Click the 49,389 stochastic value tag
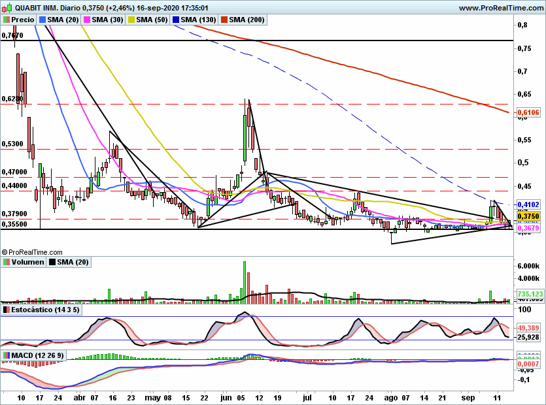 (x=528, y=328)
